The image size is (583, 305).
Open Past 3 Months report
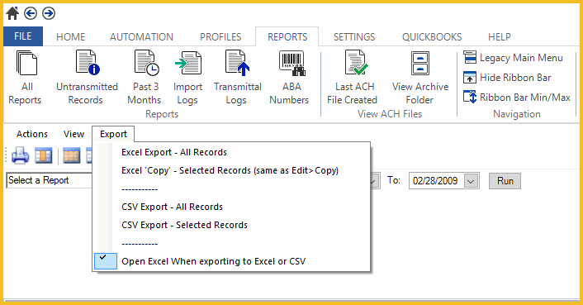coord(145,78)
